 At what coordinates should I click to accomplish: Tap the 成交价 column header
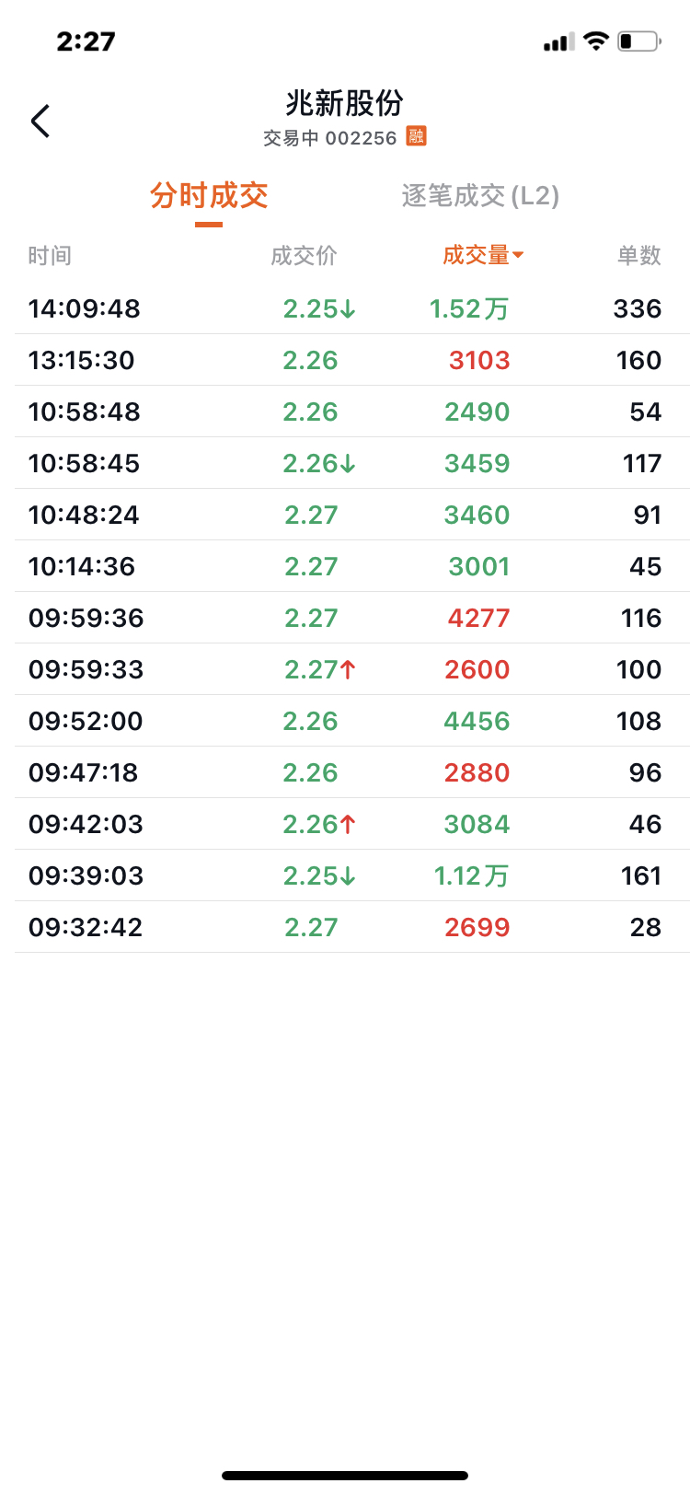[304, 255]
